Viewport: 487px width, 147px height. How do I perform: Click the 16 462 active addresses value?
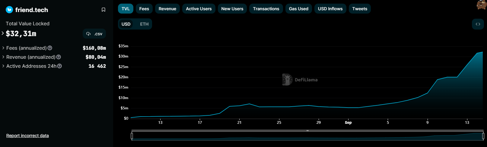(97, 66)
